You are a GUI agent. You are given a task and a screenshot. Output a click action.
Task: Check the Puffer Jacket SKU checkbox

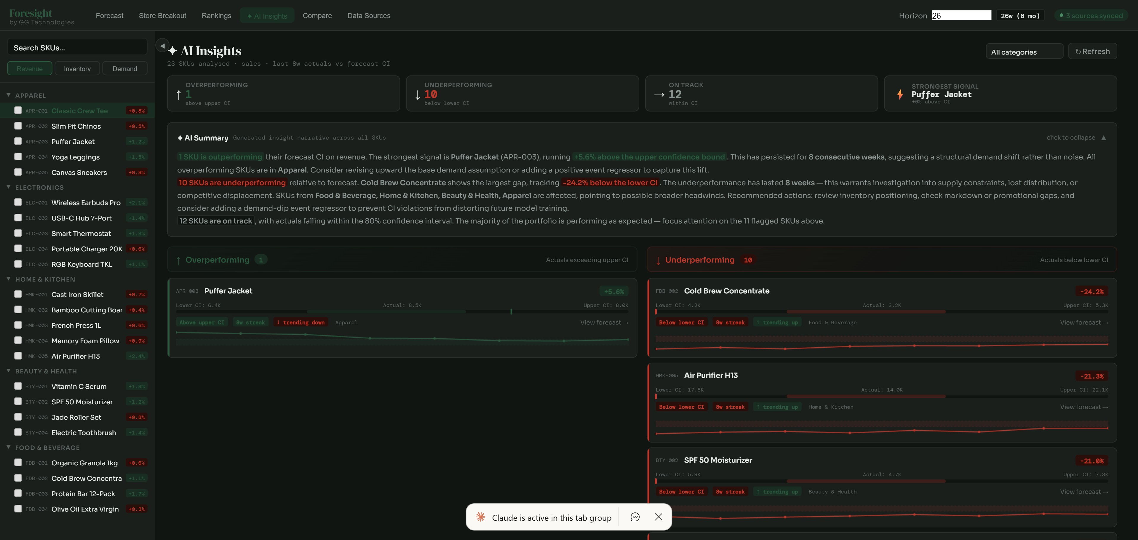pyautogui.click(x=18, y=141)
